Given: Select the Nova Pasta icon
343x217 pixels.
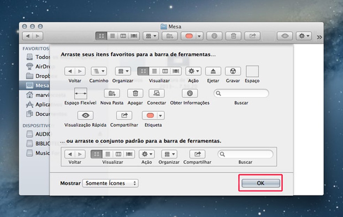Looking at the screenshot, I should click(112, 94).
